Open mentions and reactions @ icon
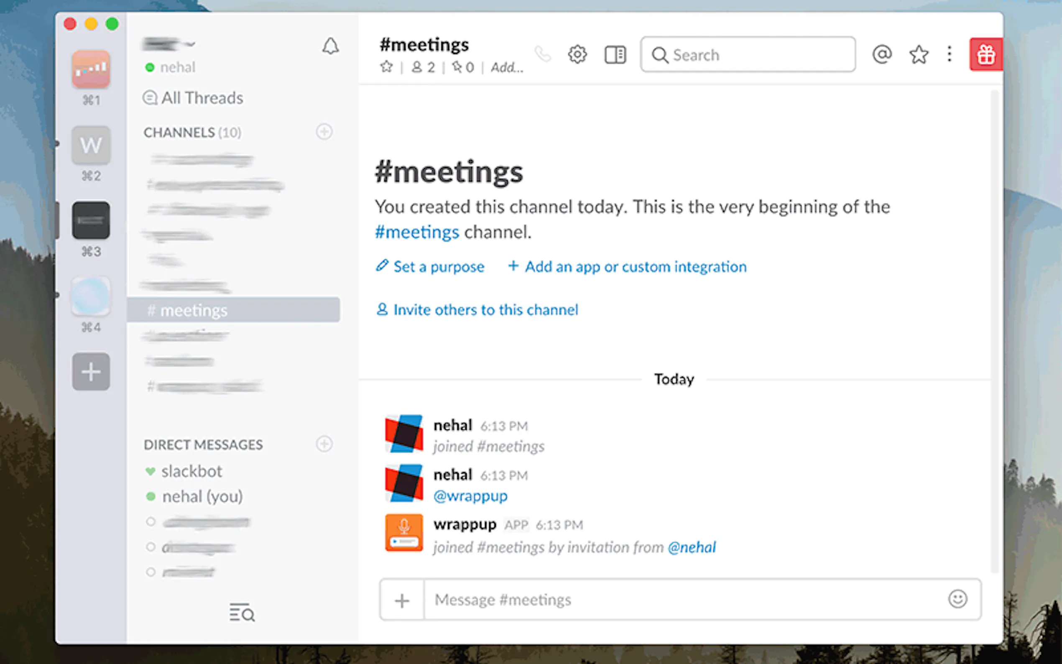Screen dimensions: 1062x664 point(881,54)
